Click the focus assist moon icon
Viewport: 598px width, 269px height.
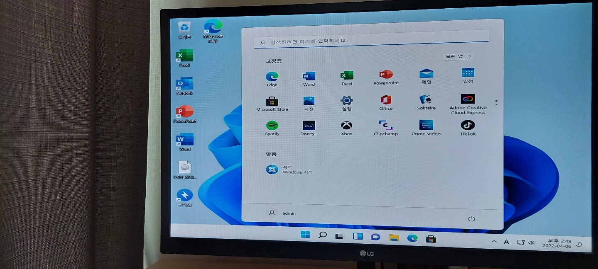coord(579,245)
